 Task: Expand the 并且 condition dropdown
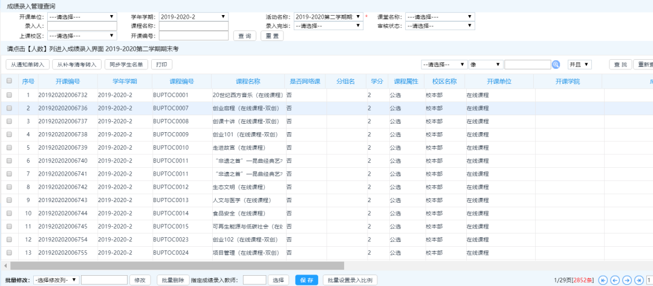point(579,65)
